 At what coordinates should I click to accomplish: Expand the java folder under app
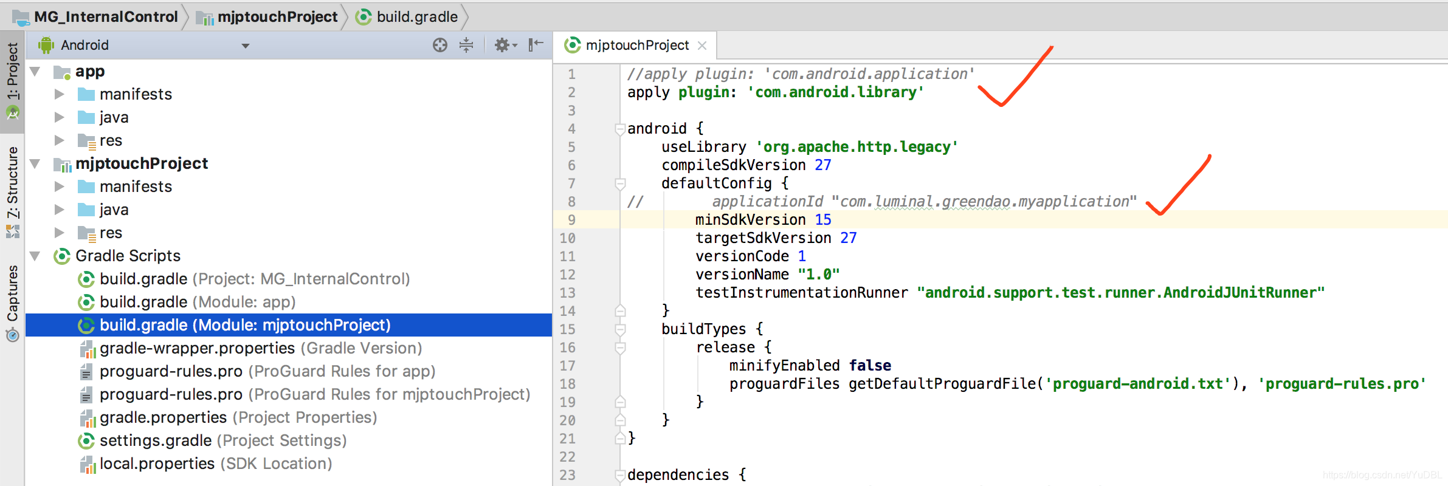60,117
